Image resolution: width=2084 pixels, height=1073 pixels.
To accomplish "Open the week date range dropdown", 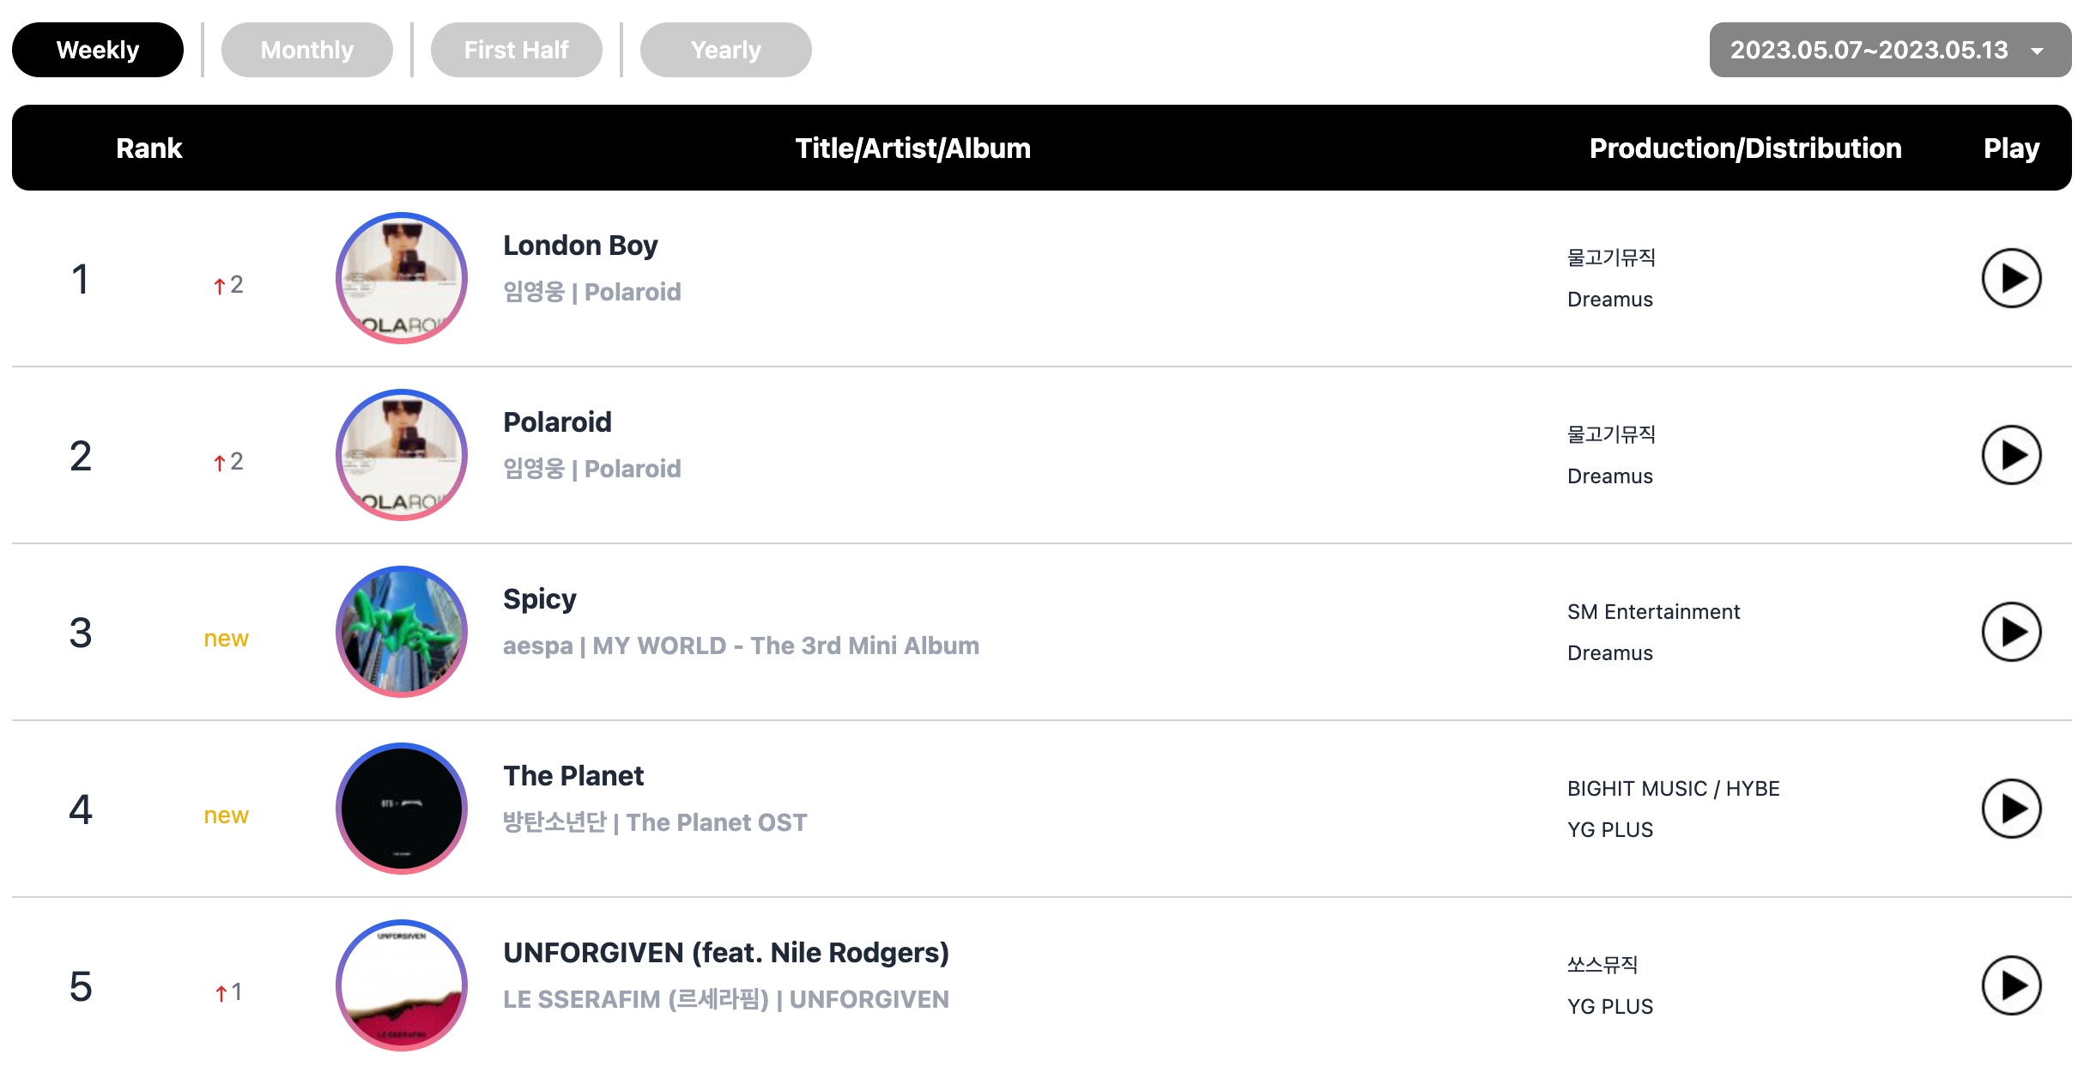I will coord(1890,50).
